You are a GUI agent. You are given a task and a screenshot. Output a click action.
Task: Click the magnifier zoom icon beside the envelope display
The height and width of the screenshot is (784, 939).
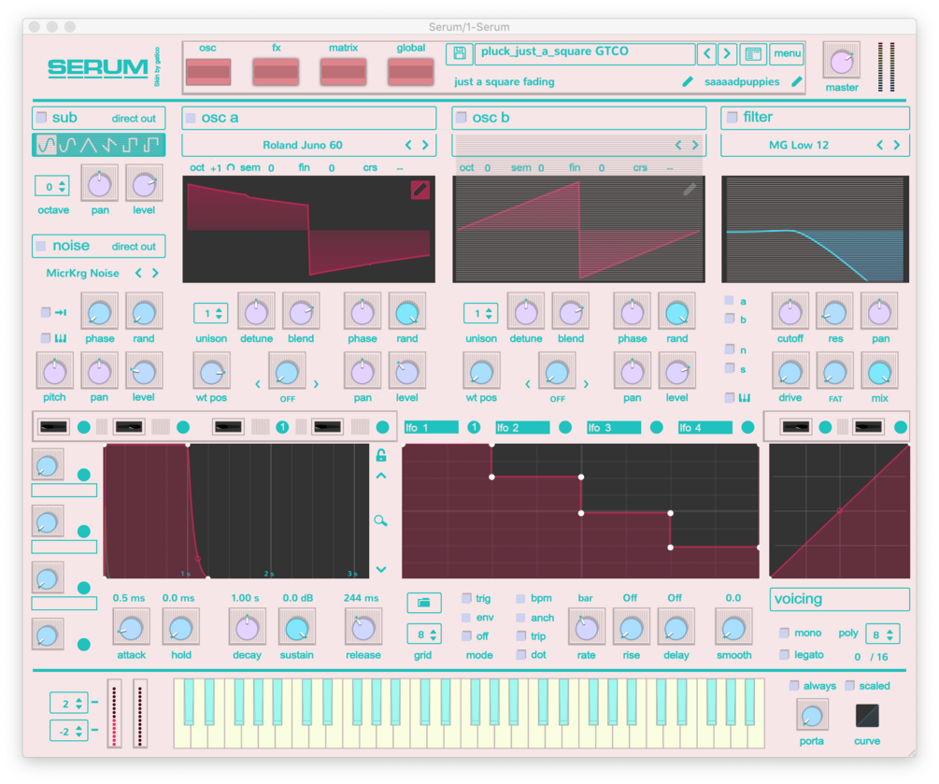click(x=381, y=518)
